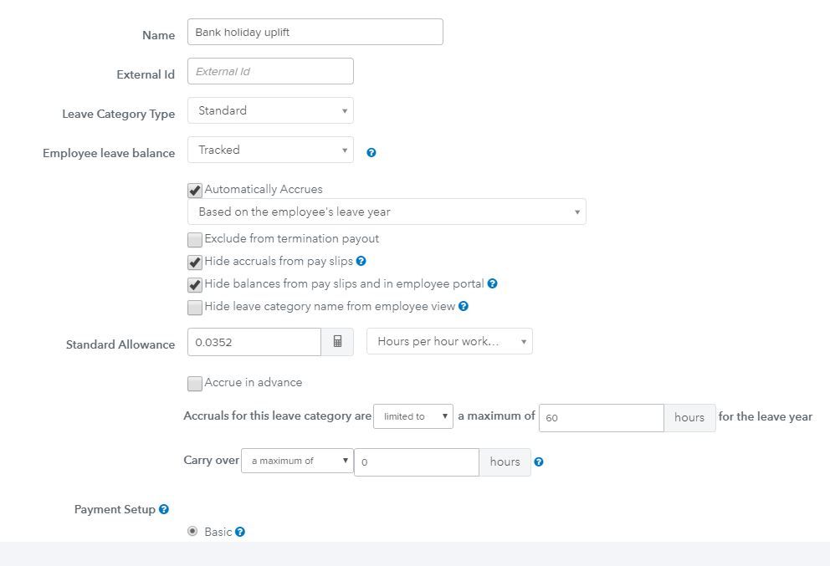Open the Leave Category Type dropdown
Screen dimensions: 830x566
270,110
